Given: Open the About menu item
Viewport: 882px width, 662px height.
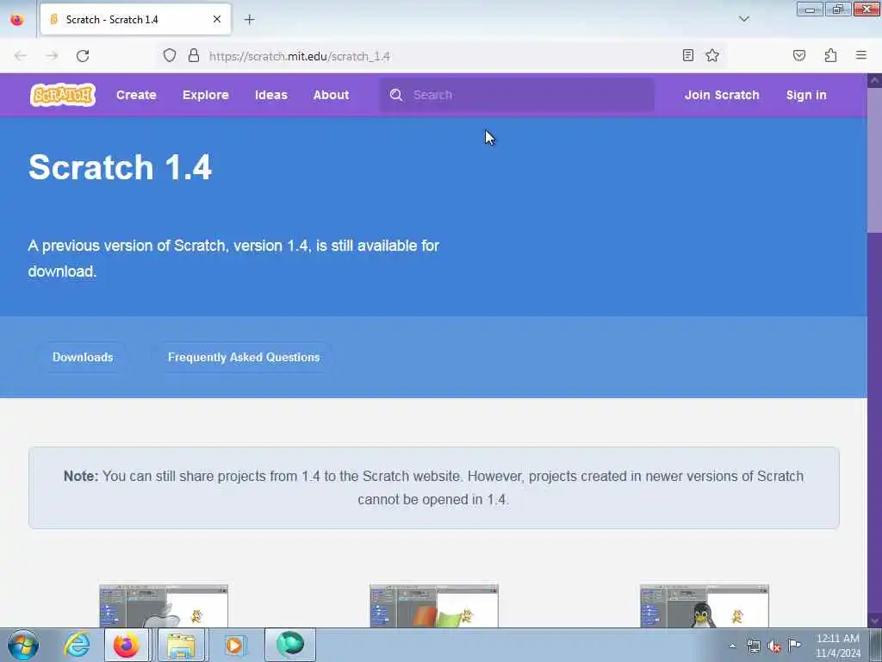Looking at the screenshot, I should [x=331, y=95].
